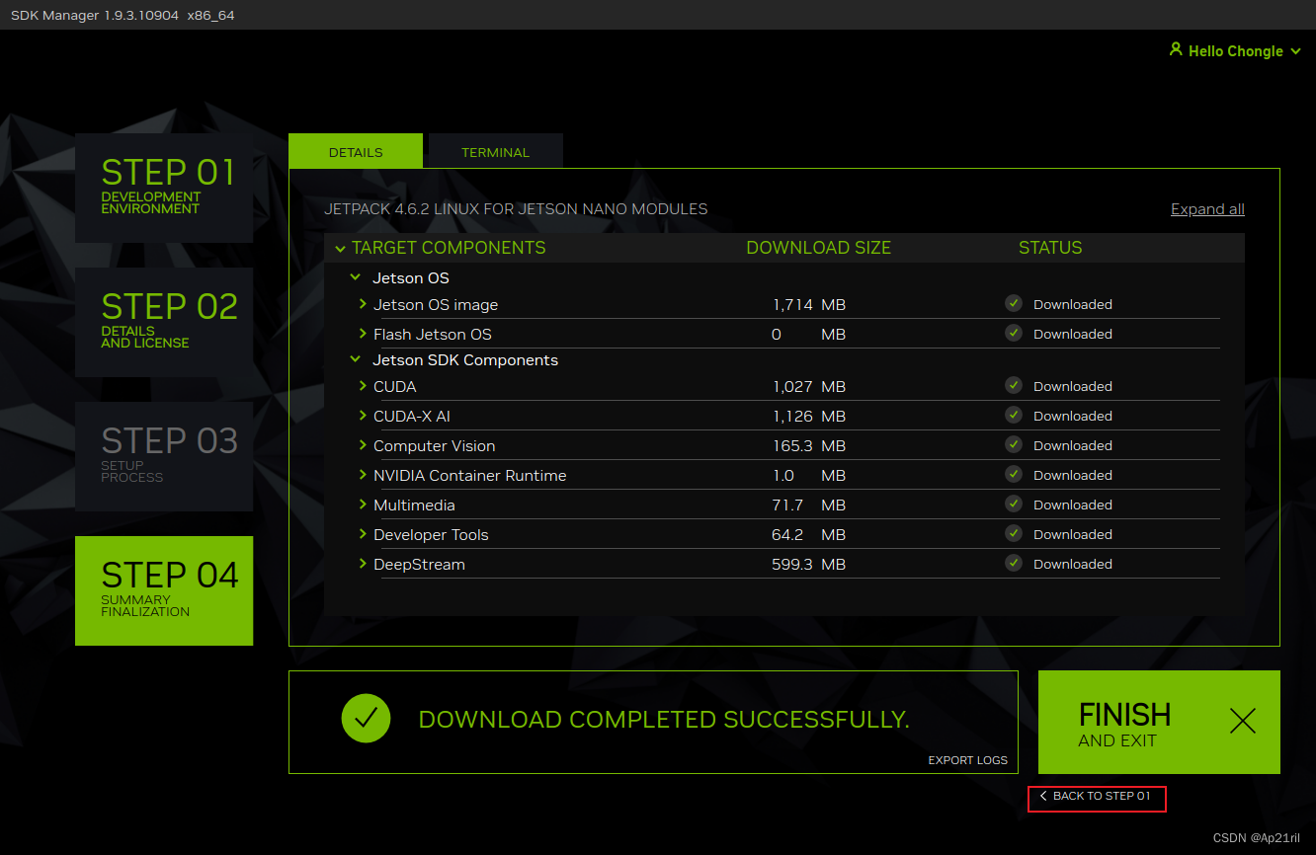Switch to the Details tab

point(356,151)
